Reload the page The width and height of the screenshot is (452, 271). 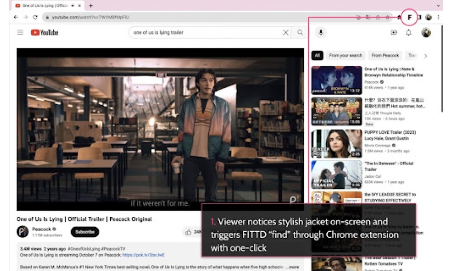point(35,17)
